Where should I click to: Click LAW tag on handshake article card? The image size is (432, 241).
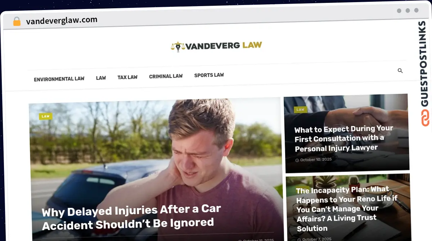(301, 110)
